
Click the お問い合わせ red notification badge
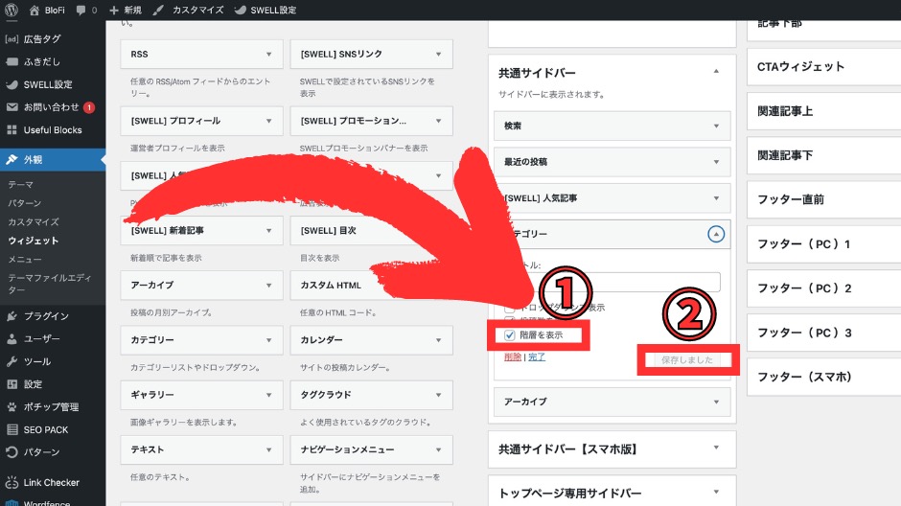[89, 107]
